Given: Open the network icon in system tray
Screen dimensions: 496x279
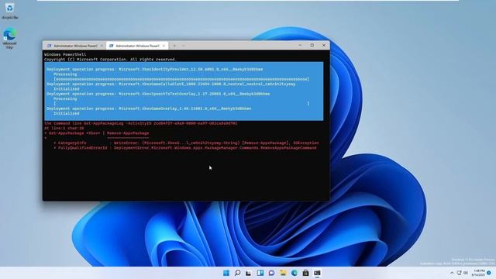Looking at the screenshot, I should pos(459,273).
